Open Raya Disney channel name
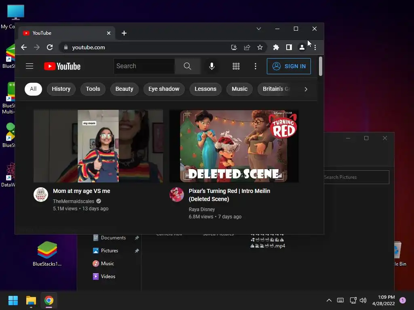 (202, 209)
